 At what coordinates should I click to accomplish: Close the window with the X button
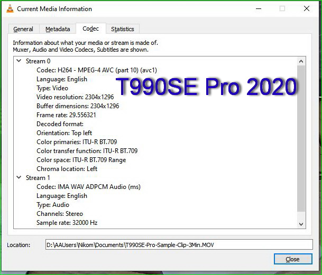coord(307,9)
